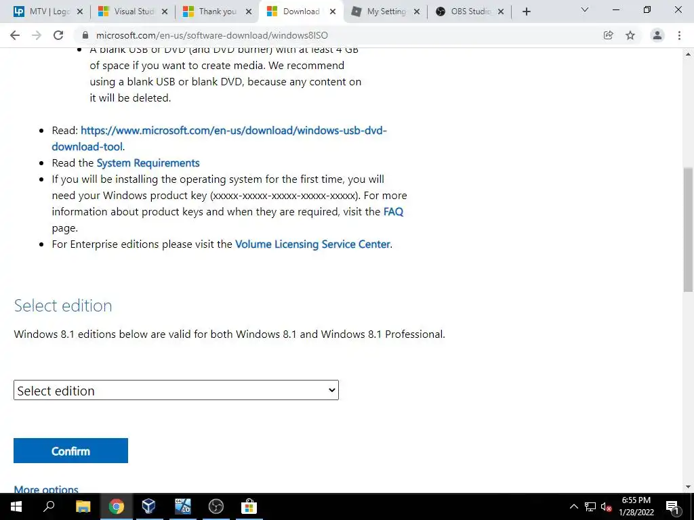Screen dimensions: 694x520
Task: Open the tab search chevron
Action: [x=585, y=9]
